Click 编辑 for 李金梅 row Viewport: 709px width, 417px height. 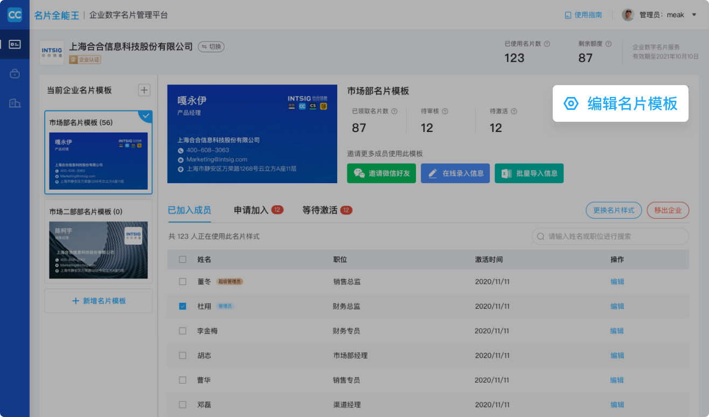tap(617, 331)
